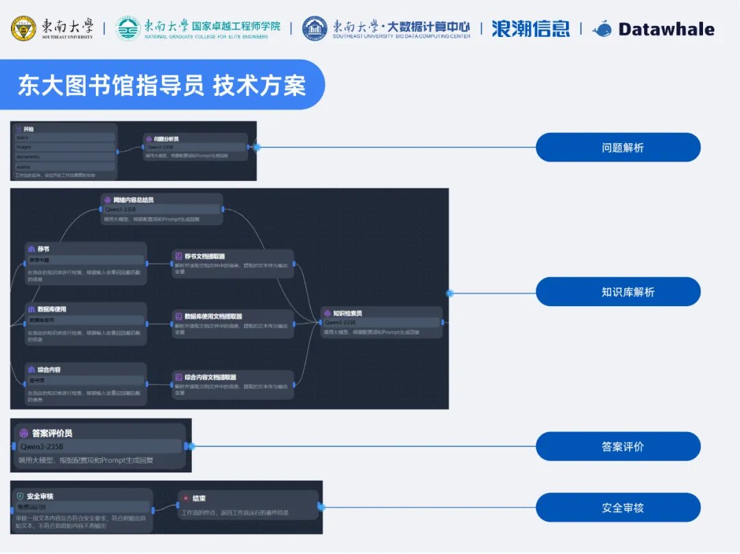Click the extractor icon on 荐书文档提取器 node
The height and width of the screenshot is (554, 740).
[x=180, y=256]
